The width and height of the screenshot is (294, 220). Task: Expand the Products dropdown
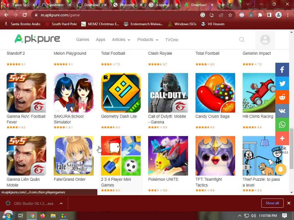148,40
